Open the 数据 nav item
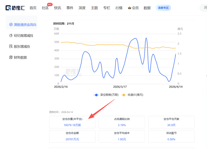Image resolution: width=207 pixels, height=149 pixels. (147, 8)
